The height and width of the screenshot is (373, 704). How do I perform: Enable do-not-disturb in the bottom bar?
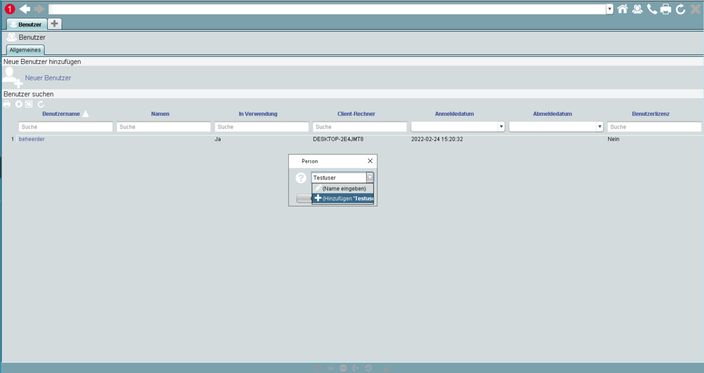[343, 367]
